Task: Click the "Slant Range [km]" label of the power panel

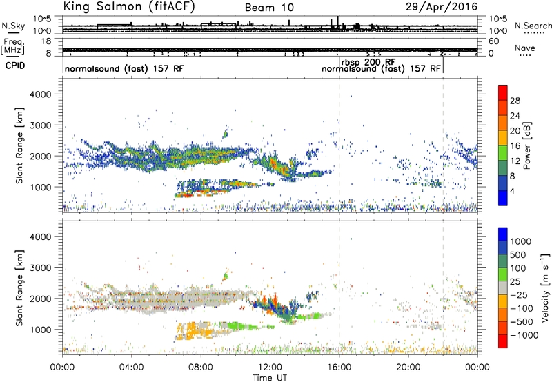Action: pyautogui.click(x=19, y=145)
